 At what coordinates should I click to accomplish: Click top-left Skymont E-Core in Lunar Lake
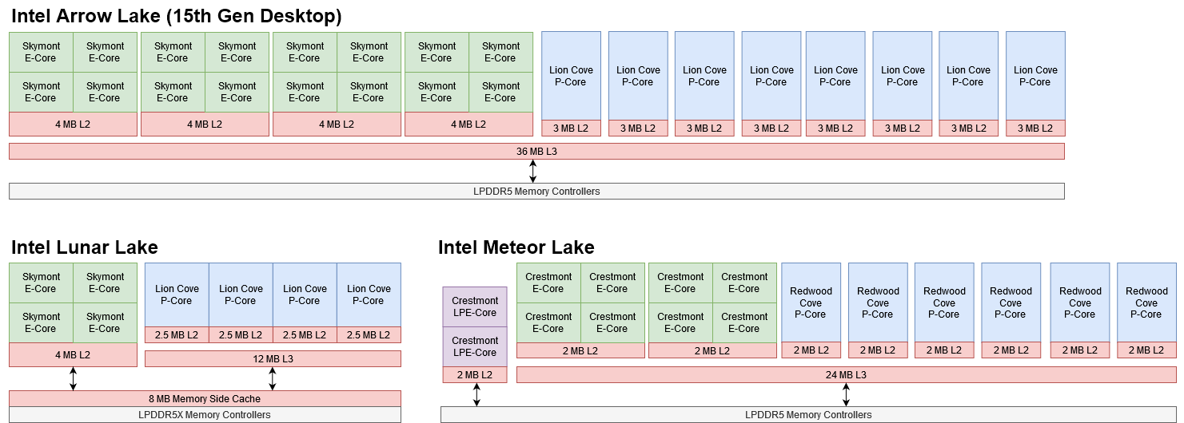(x=41, y=283)
